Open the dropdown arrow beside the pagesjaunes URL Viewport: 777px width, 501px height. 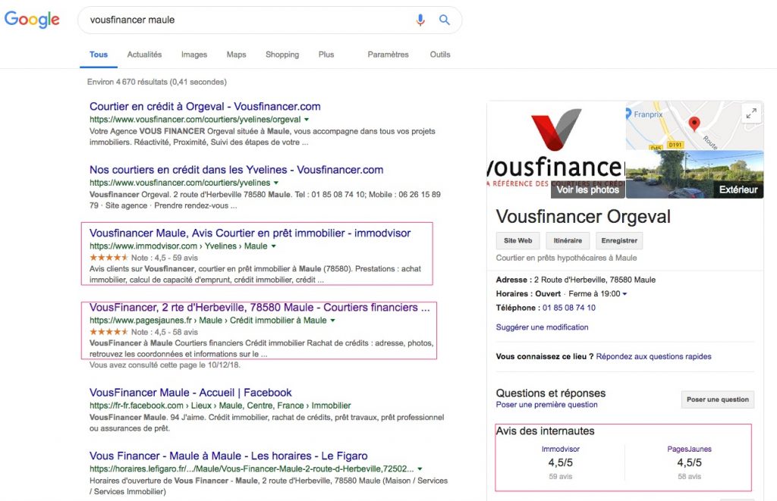click(332, 321)
